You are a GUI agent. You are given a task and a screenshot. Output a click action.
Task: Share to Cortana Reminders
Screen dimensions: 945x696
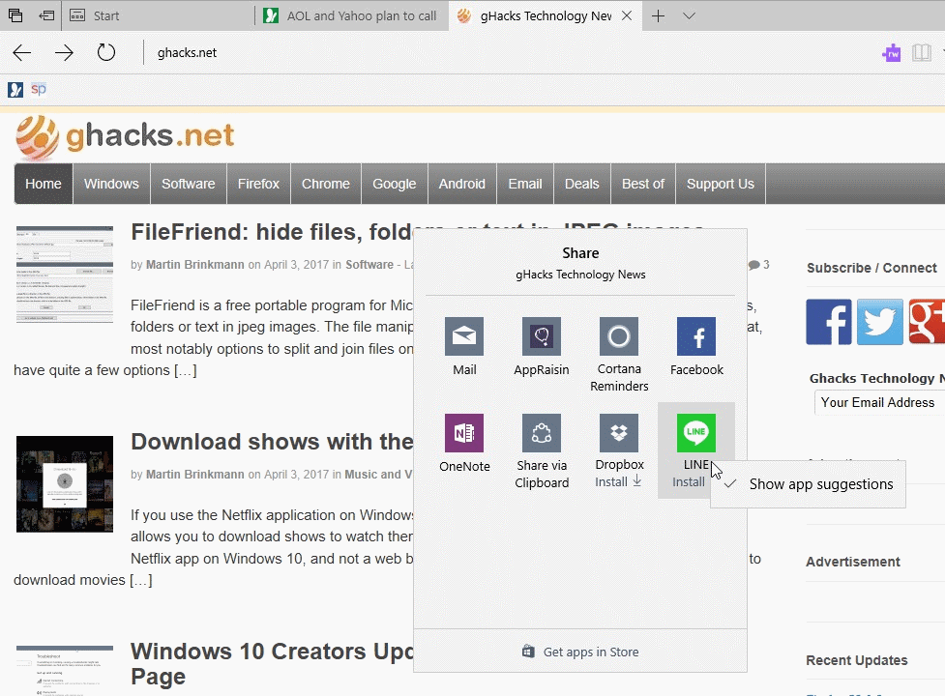[x=619, y=355]
